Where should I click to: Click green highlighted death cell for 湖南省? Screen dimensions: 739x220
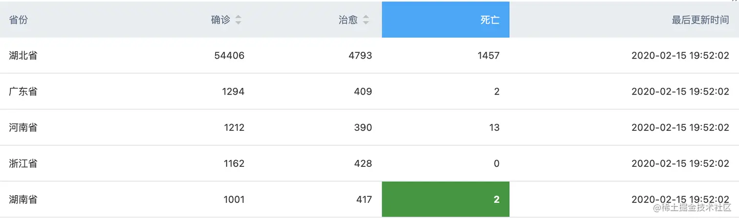(x=446, y=199)
